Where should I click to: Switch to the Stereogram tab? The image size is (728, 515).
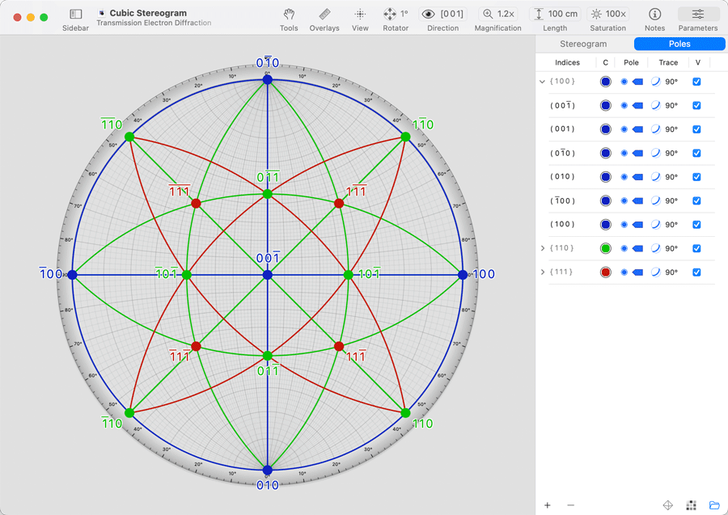pos(583,44)
